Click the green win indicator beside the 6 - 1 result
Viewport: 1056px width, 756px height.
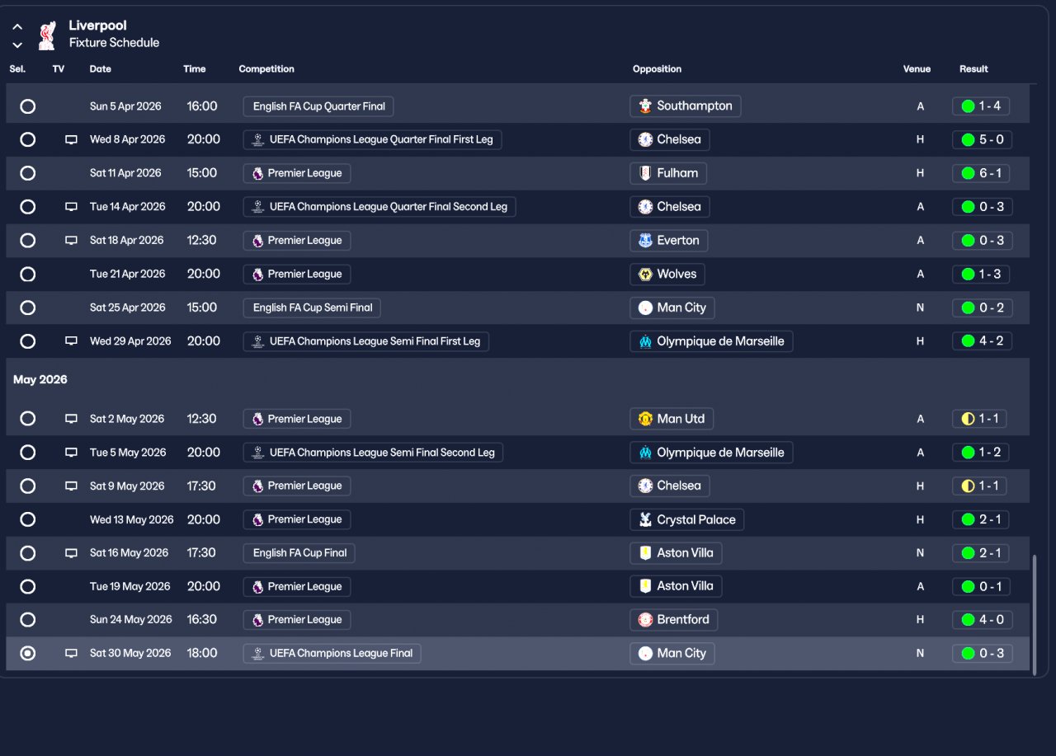[x=968, y=173]
